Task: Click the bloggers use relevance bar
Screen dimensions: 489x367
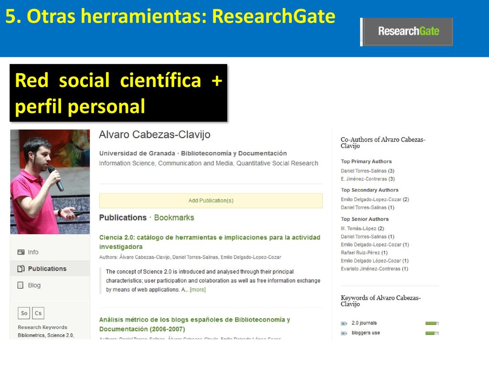Action: point(432,333)
